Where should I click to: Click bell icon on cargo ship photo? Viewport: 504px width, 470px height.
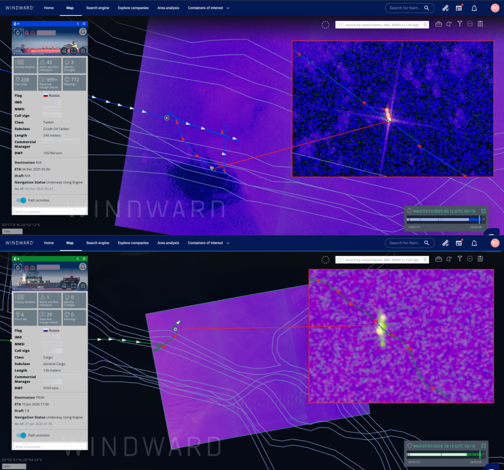click(83, 266)
